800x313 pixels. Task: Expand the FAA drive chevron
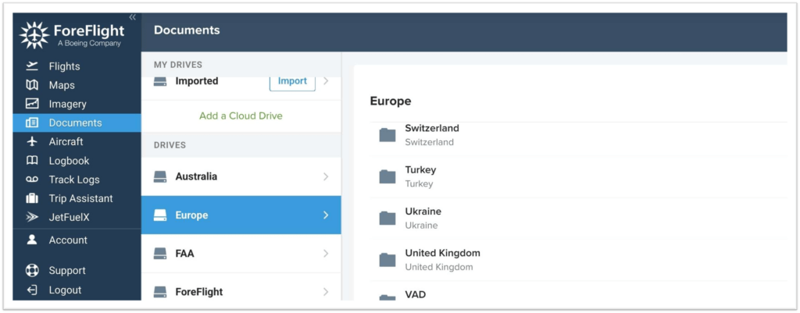click(x=326, y=254)
